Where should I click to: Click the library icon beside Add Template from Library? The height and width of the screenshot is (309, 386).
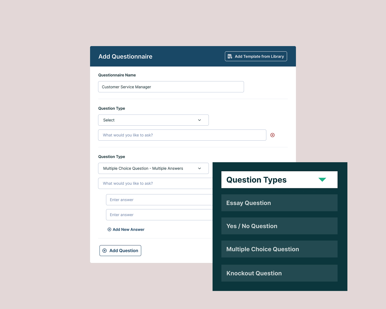click(x=230, y=56)
